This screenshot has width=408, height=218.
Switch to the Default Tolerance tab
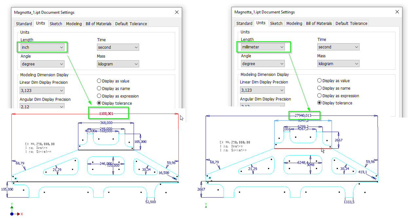coord(131,23)
